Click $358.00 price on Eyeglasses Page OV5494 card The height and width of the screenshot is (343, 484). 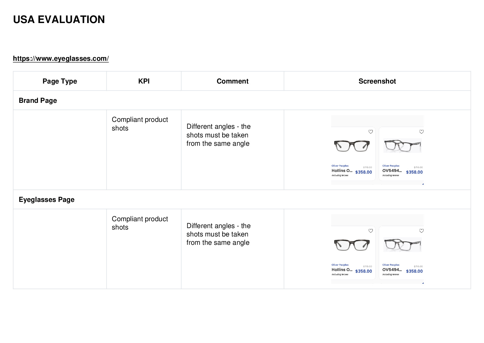[x=414, y=271]
